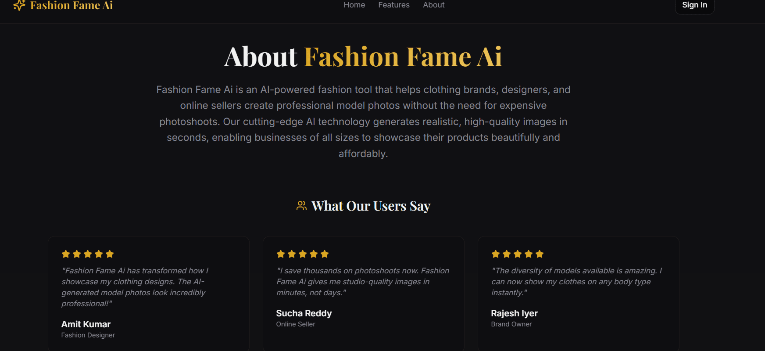Open the Home navigation item
Image resolution: width=765 pixels, height=351 pixels.
click(354, 5)
